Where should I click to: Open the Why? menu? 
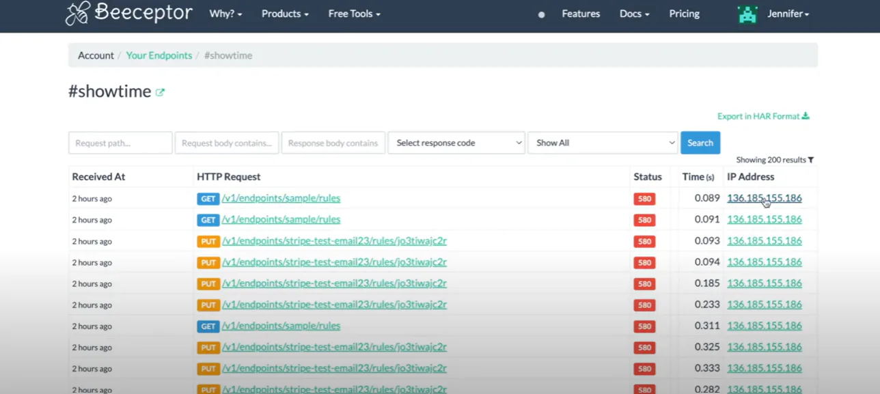click(225, 14)
